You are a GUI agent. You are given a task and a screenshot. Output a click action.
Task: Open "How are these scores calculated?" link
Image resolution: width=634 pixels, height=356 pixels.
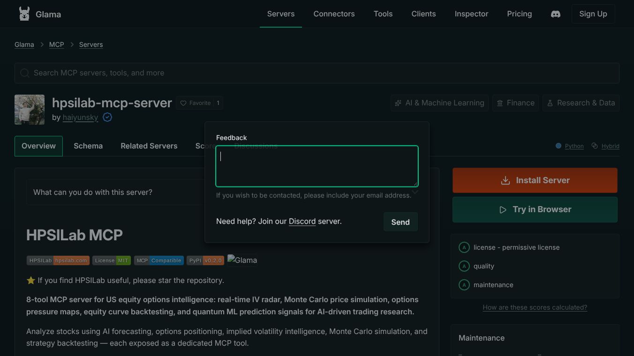[x=535, y=307]
